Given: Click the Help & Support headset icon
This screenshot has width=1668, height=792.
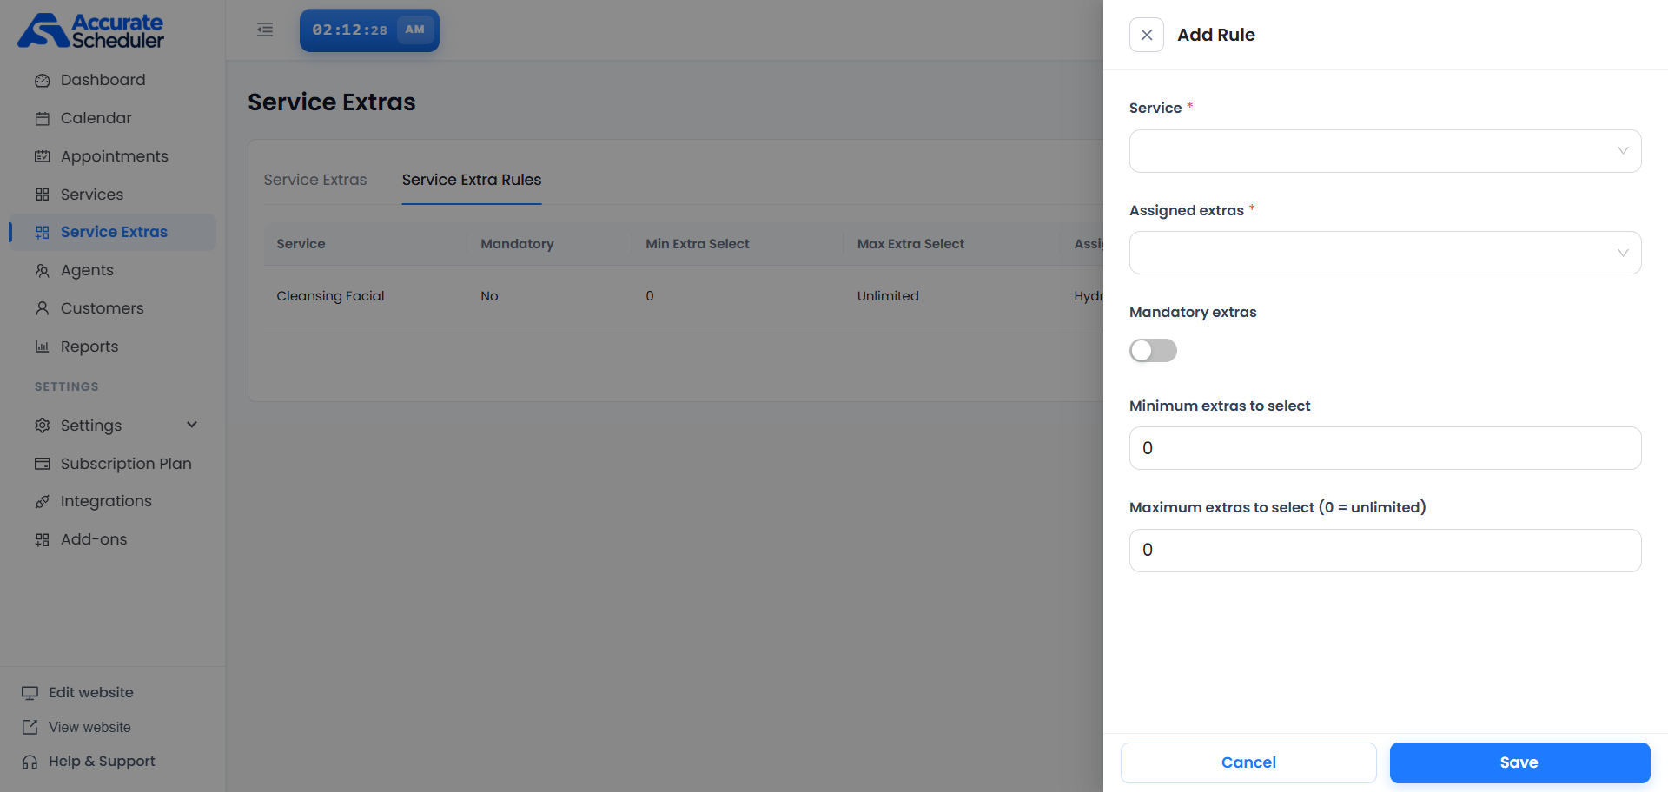Looking at the screenshot, I should [30, 762].
